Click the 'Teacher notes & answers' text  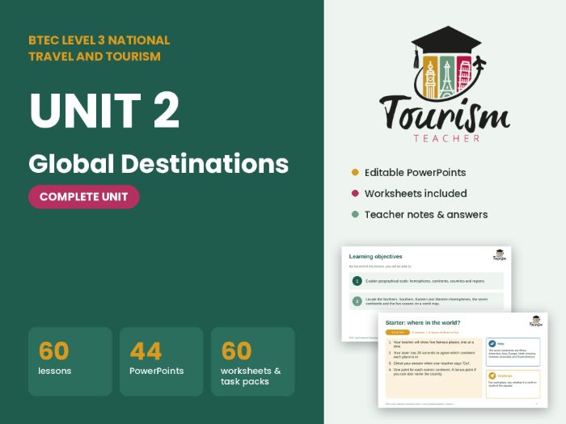(426, 215)
